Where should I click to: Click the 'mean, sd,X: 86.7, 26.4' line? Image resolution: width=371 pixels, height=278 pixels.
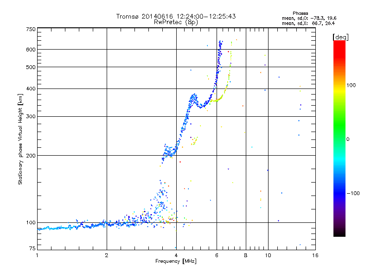pyautogui.click(x=308, y=23)
